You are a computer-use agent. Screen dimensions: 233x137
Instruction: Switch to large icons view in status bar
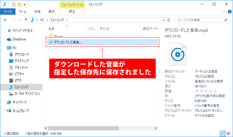229,134
